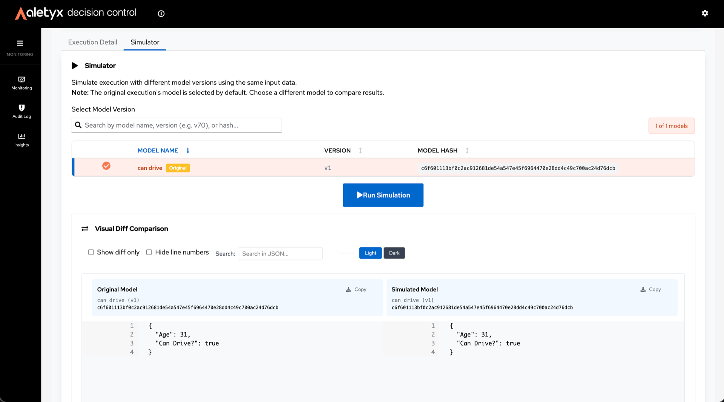This screenshot has width=724, height=402.
Task: Enable Show diff only checkbox
Action: click(91, 252)
